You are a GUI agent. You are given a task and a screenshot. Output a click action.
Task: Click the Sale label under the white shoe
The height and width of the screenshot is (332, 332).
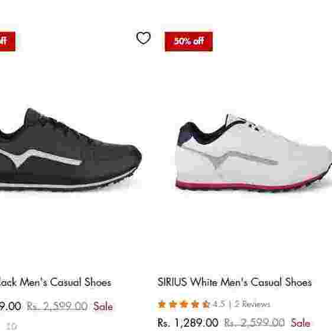pos(301,323)
